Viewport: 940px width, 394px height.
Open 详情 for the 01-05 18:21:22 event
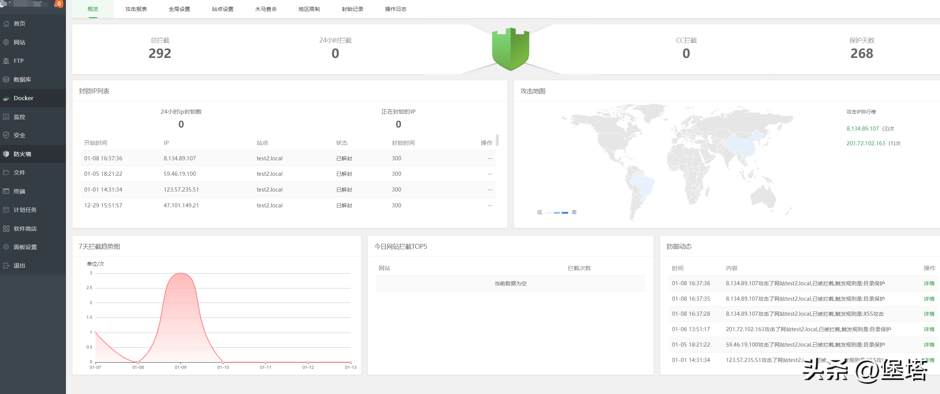[x=929, y=345]
